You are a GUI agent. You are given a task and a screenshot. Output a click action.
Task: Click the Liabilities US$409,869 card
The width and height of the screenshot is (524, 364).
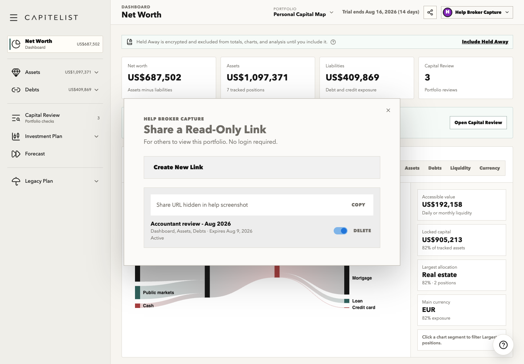(367, 78)
